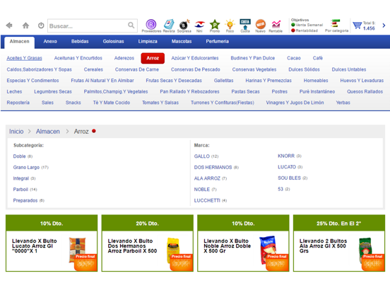The image size is (390, 293).
Task: Switch to the Limpieza tab
Action: [x=148, y=41]
